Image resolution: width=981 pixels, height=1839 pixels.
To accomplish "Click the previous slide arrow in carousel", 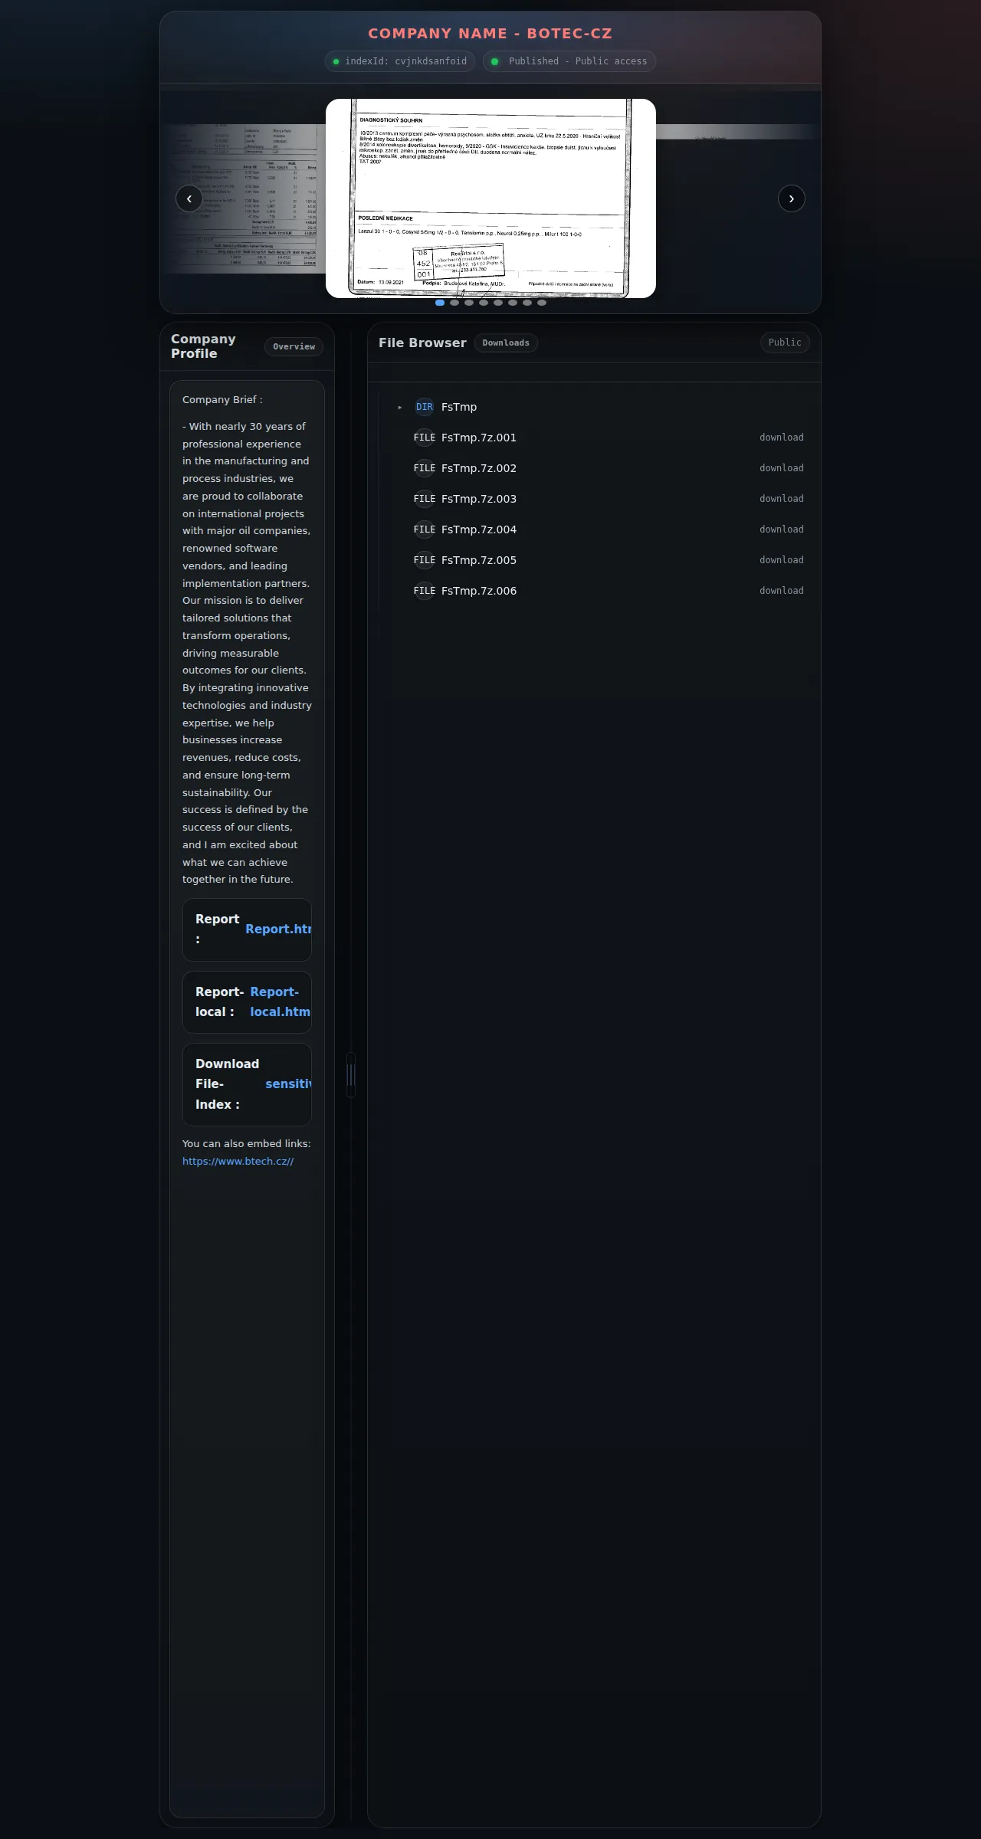I will click(189, 198).
